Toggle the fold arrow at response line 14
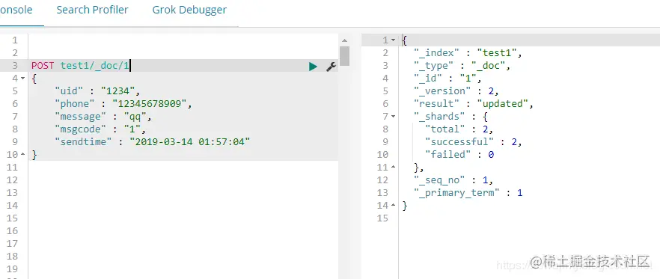The height and width of the screenshot is (279, 660). click(393, 206)
